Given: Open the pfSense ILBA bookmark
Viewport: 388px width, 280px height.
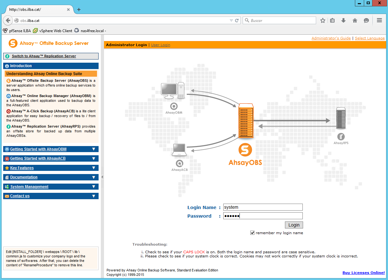Looking at the screenshot, I should [17, 31].
